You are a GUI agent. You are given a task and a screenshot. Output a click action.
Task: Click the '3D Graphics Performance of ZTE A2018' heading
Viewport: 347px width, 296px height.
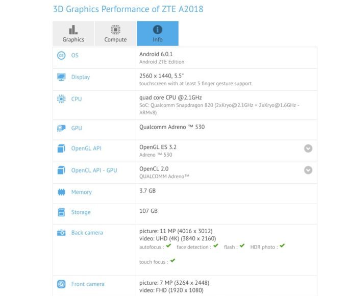pyautogui.click(x=128, y=9)
